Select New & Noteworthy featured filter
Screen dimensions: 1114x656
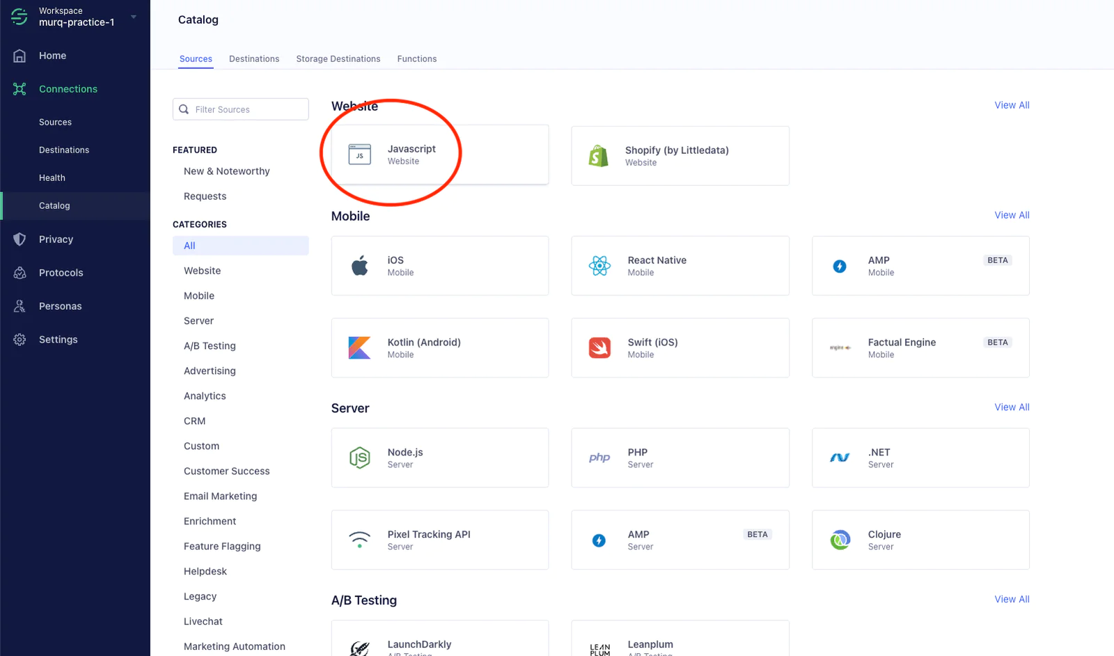point(226,171)
